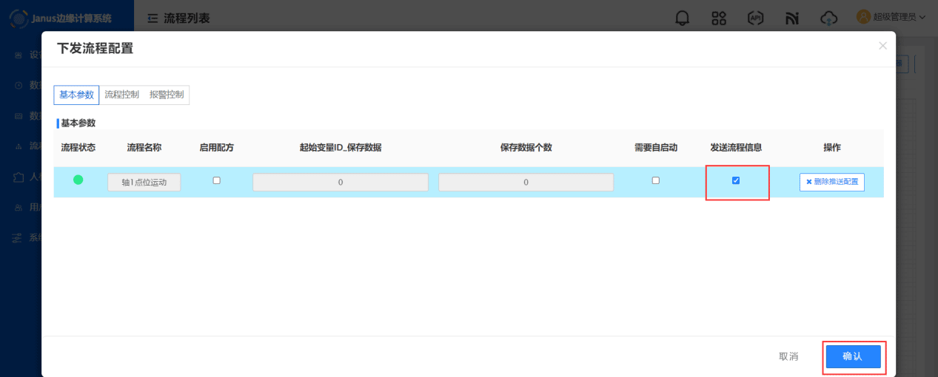Open the apps grid icon
This screenshot has width=938, height=377.
[718, 18]
